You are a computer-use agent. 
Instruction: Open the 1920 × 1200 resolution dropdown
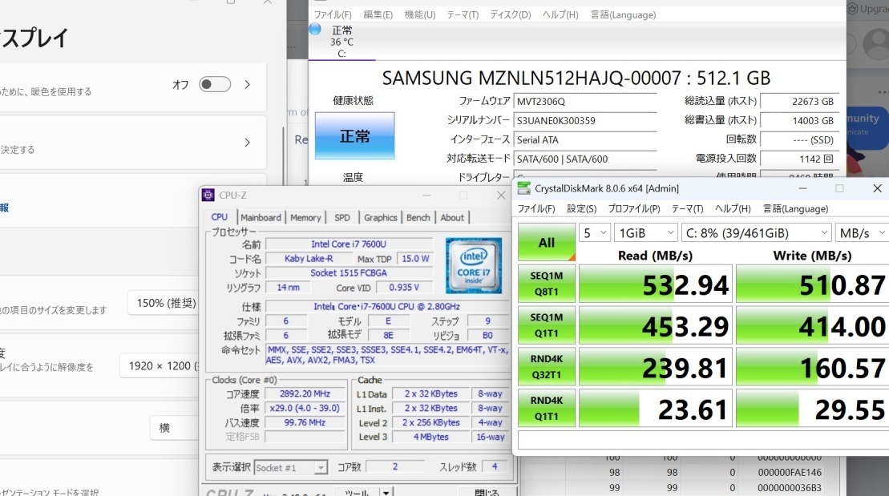click(x=160, y=366)
